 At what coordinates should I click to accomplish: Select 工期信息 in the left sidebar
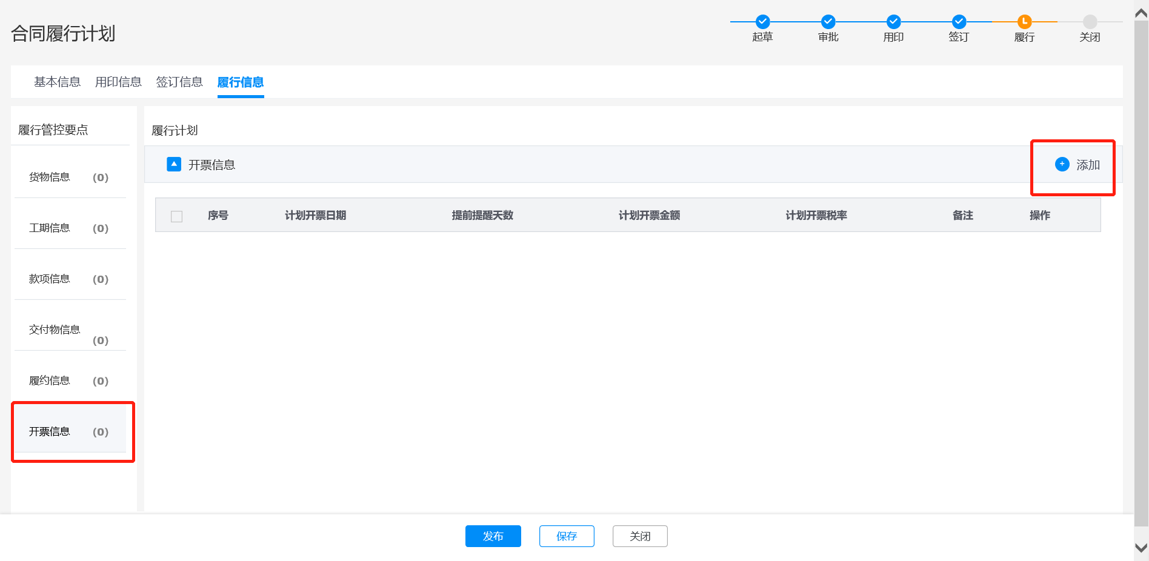50,228
